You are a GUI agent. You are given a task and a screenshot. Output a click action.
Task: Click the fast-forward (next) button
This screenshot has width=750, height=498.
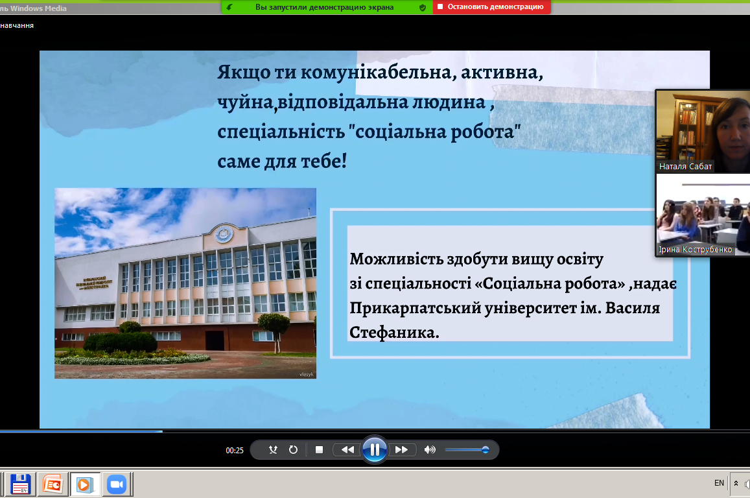pyautogui.click(x=401, y=449)
